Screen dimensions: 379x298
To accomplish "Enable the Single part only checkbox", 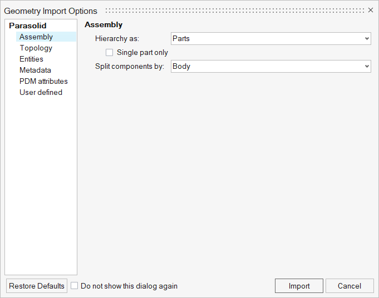I will 110,53.
